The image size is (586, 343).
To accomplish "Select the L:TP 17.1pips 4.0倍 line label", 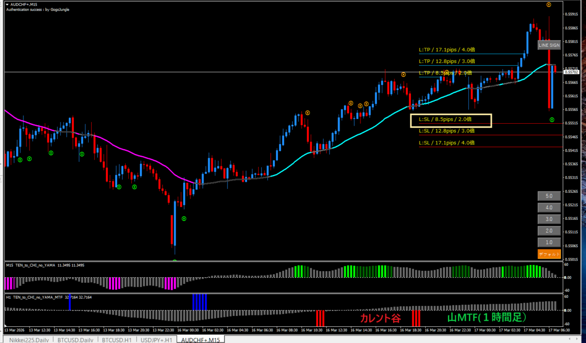I will [447, 50].
